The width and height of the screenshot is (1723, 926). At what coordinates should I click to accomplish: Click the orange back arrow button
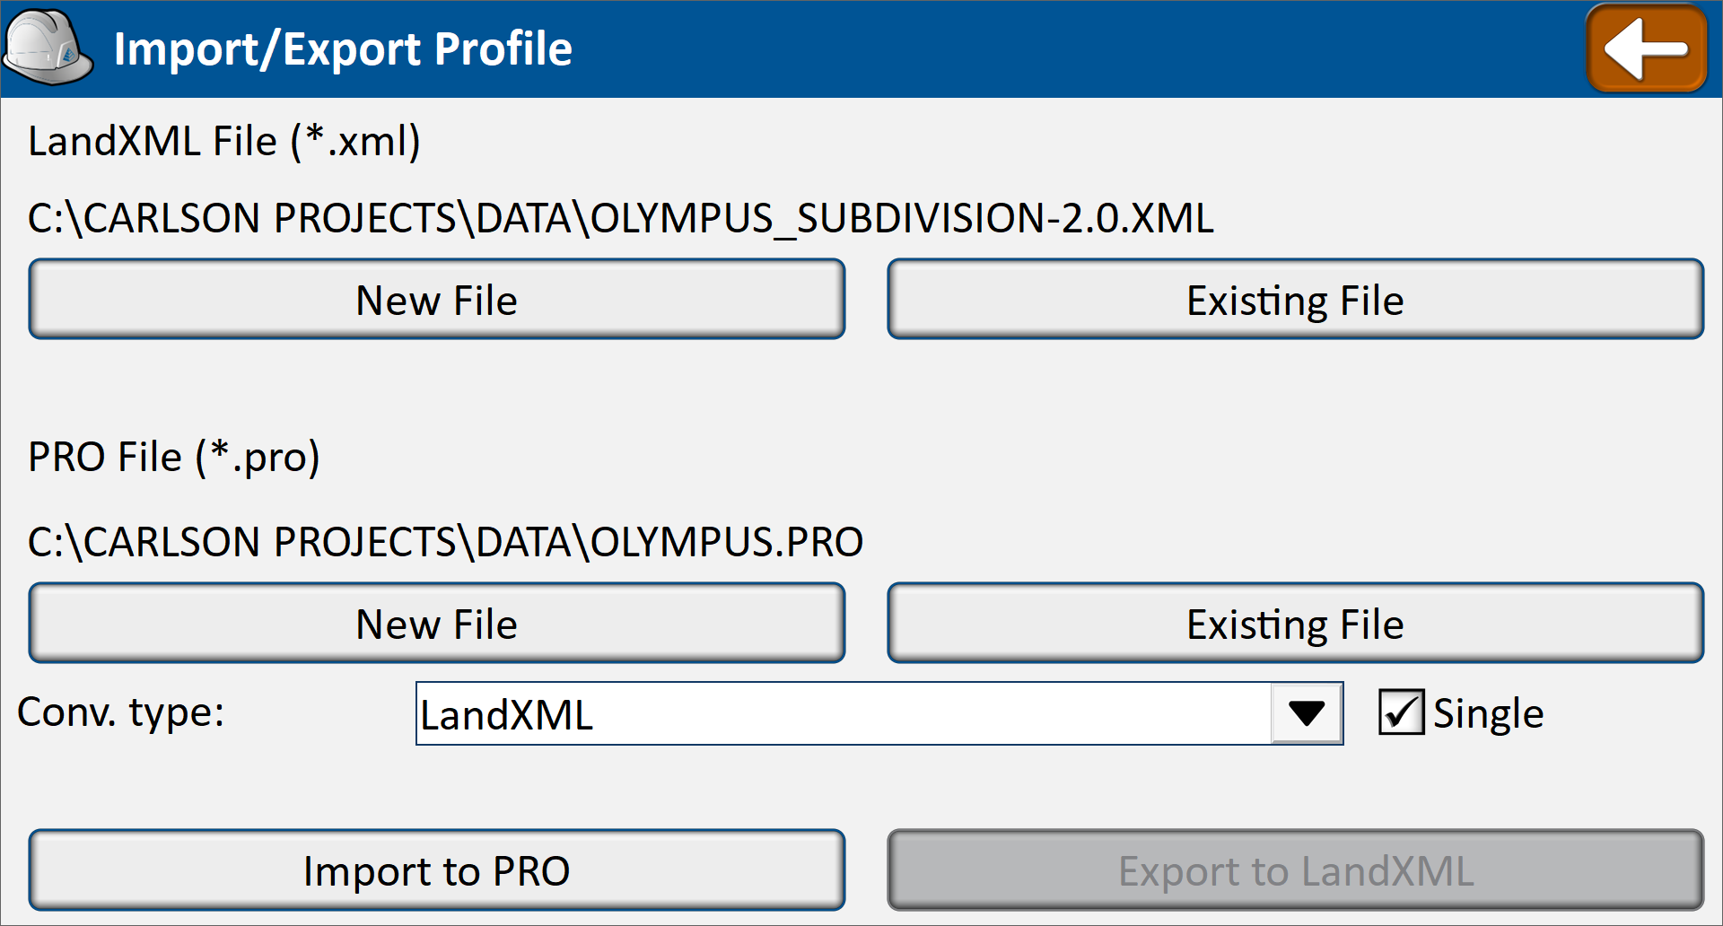[x=1647, y=48]
